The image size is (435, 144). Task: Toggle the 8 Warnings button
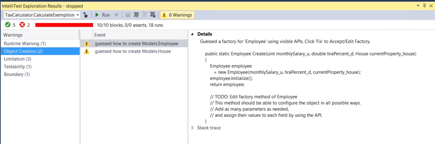click(x=177, y=15)
